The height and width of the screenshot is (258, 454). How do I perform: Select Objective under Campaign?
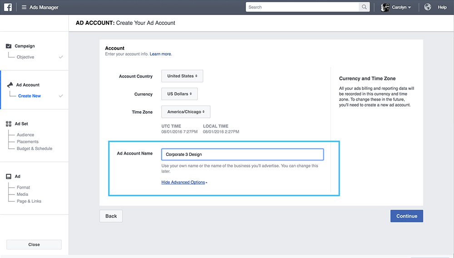25,57
